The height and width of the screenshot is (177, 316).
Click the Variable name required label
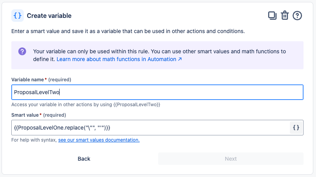click(x=41, y=79)
